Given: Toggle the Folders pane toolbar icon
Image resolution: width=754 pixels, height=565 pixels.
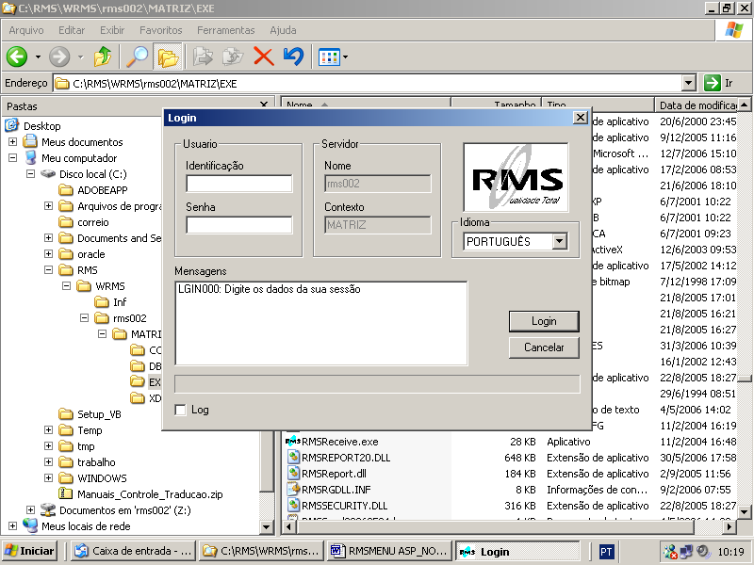Looking at the screenshot, I should 168,56.
